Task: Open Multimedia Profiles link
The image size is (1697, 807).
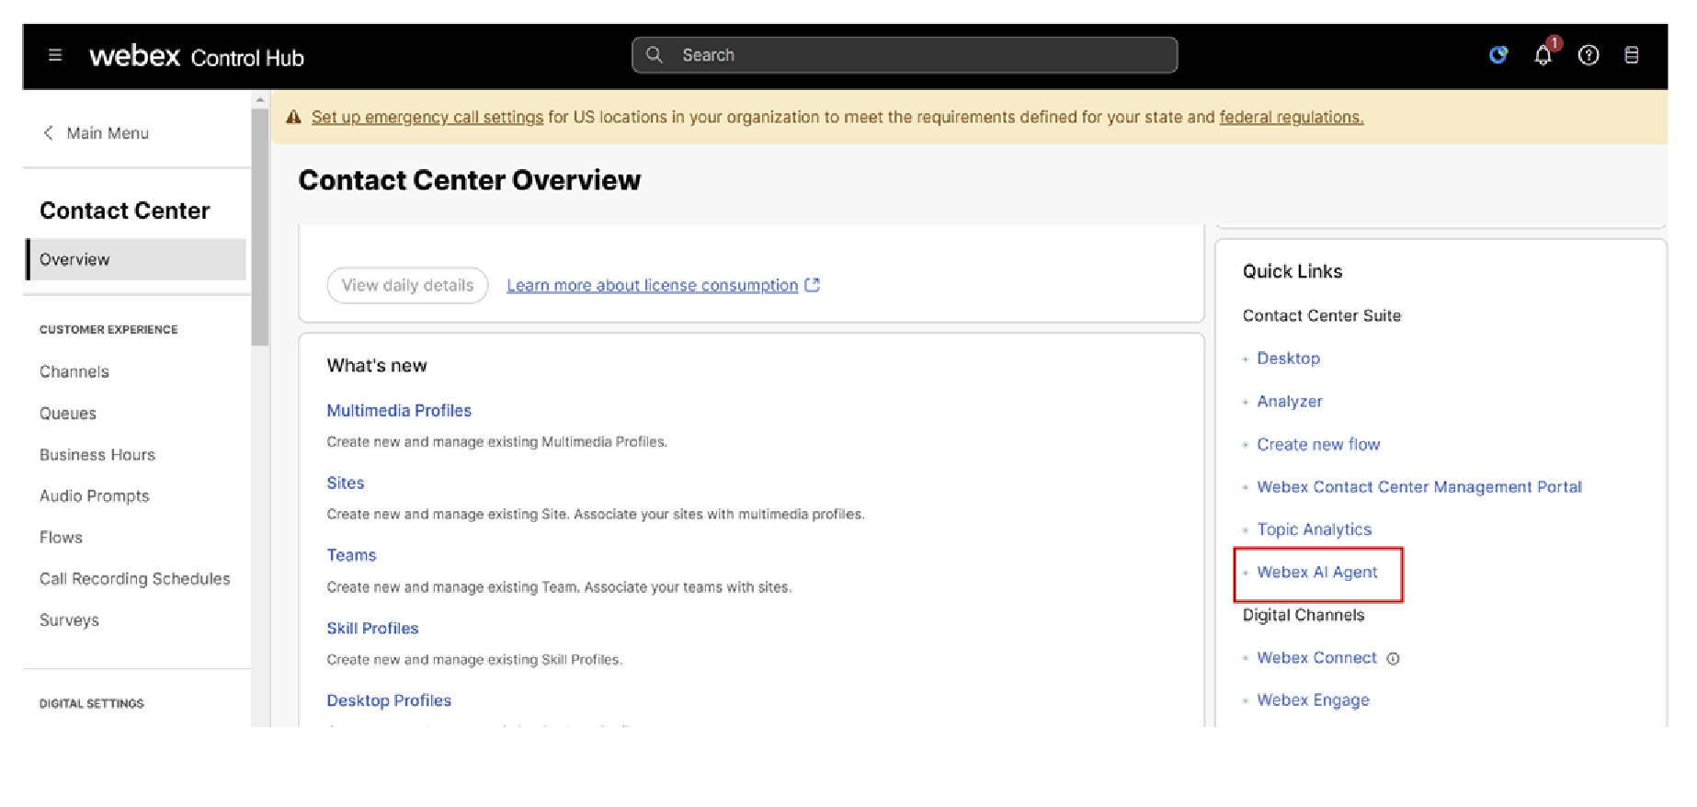Action: pyautogui.click(x=399, y=411)
